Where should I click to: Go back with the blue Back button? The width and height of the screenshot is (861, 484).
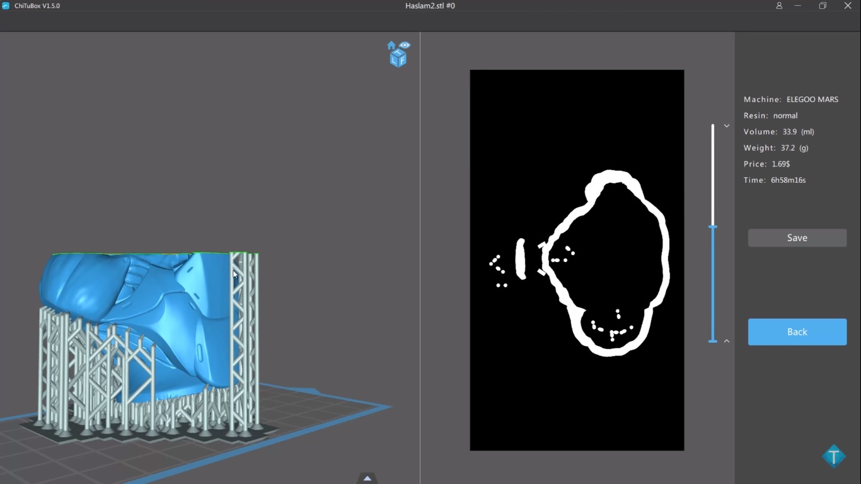[797, 331]
